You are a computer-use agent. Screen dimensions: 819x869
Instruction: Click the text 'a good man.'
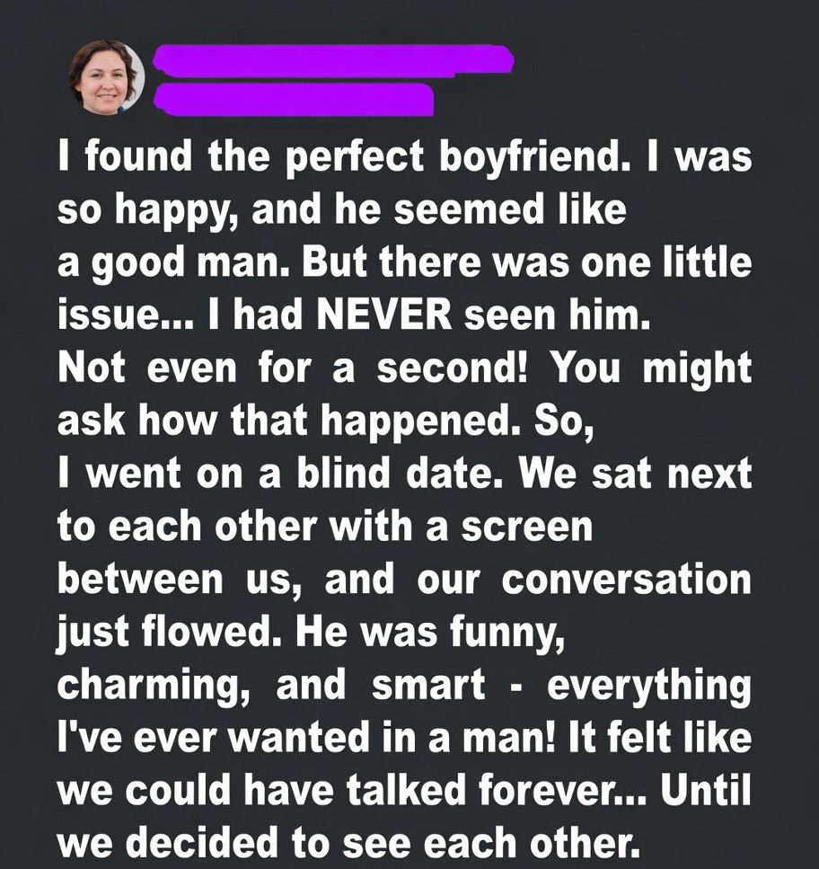[163, 265]
